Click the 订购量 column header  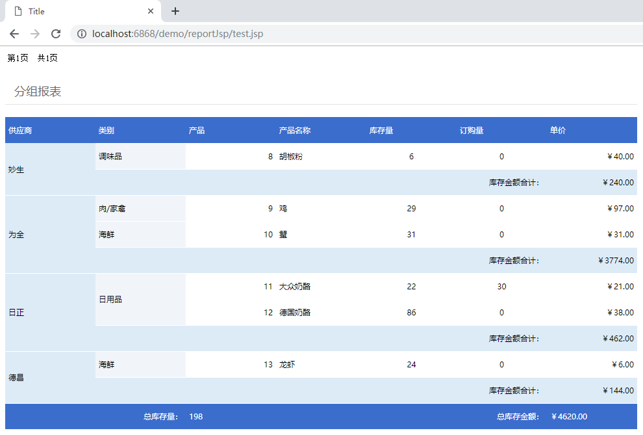pos(471,131)
